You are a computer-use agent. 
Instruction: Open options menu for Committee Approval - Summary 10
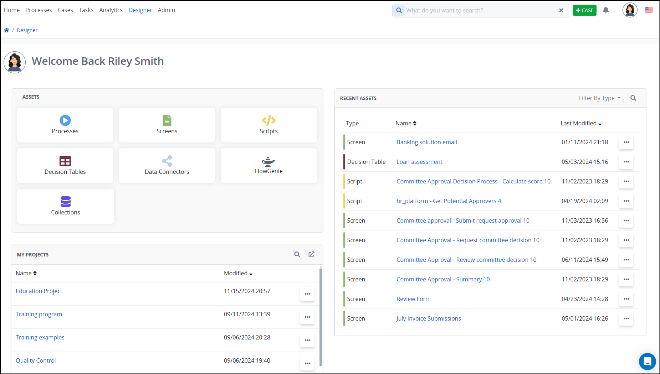(626, 279)
